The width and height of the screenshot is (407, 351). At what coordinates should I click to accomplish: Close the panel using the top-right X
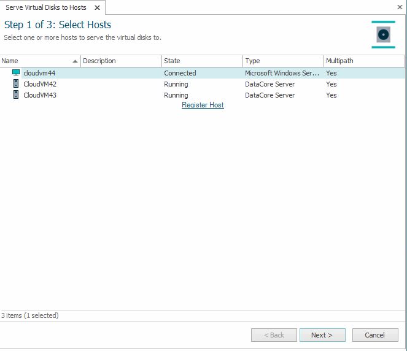click(x=400, y=7)
